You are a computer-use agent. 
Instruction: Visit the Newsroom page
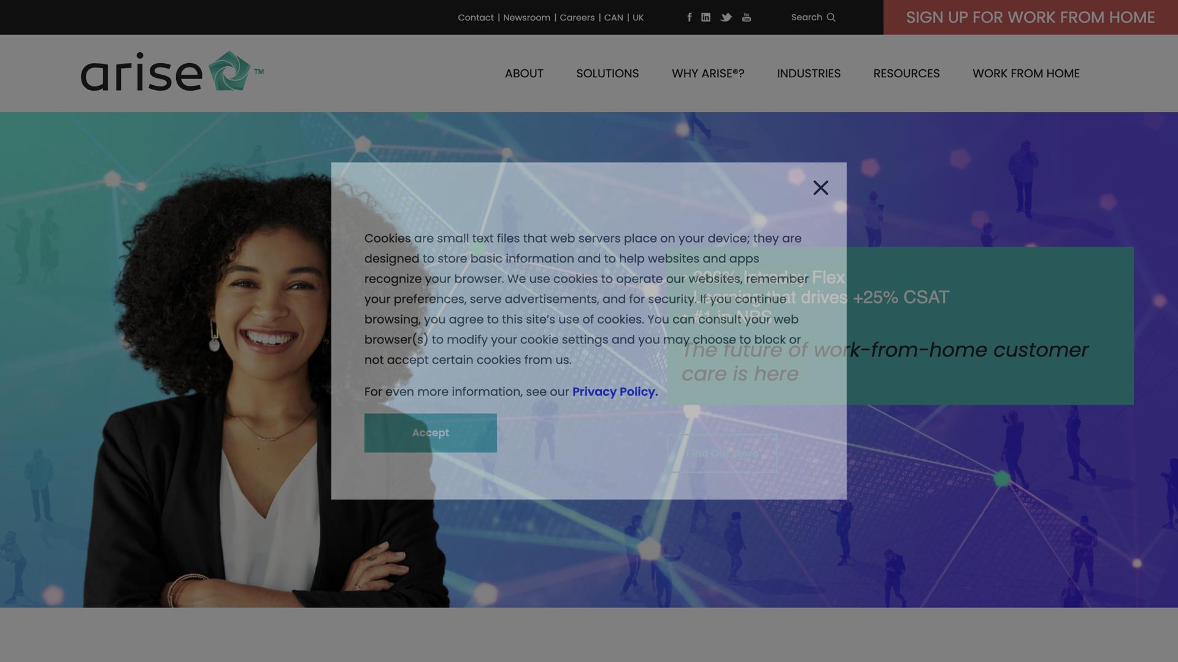526,17
